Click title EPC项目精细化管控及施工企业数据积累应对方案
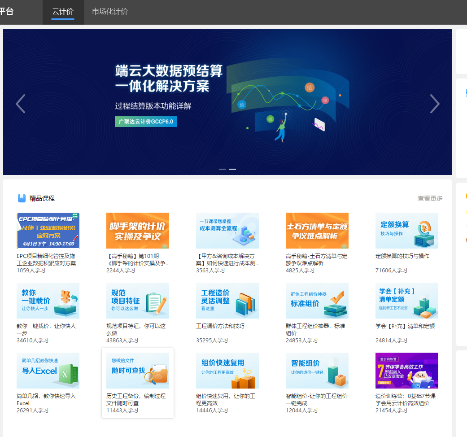Screen dimensions: 467x437 (46, 260)
